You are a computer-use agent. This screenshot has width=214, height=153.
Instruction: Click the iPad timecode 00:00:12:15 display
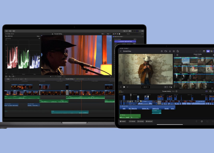146,87
